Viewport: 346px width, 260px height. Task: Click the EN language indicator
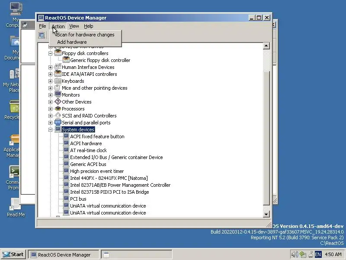(318, 254)
